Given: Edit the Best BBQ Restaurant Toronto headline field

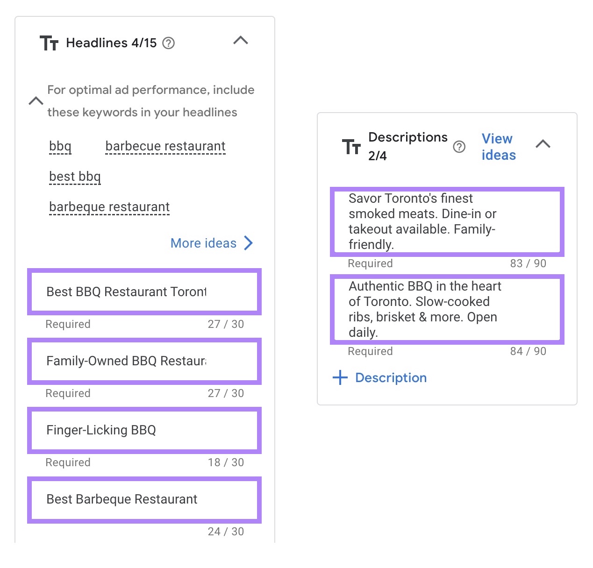Looking at the screenshot, I should (x=144, y=291).
